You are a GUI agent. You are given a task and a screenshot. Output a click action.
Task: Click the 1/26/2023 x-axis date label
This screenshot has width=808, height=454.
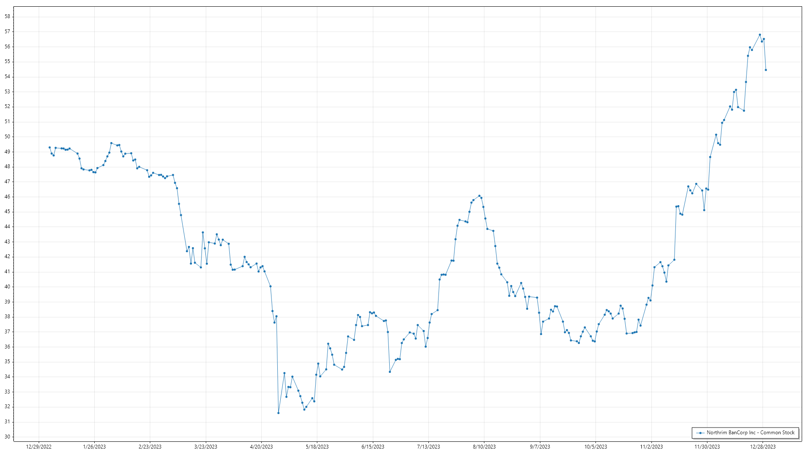coord(94,447)
